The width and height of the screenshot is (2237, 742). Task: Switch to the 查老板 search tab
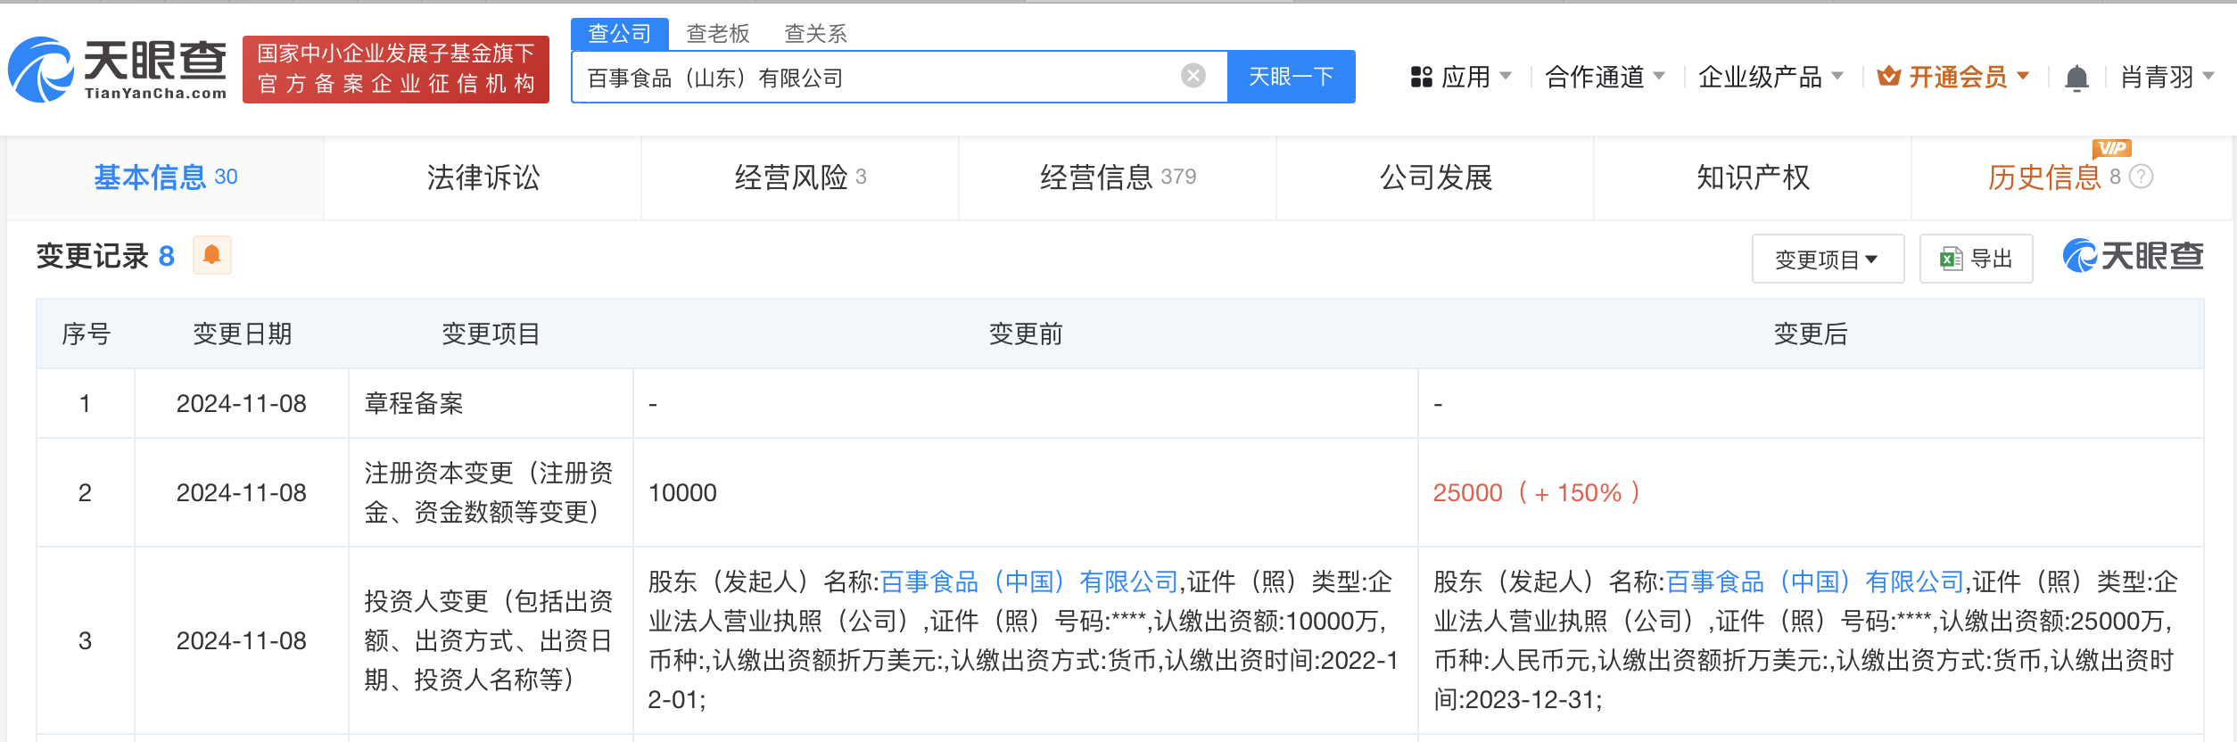(718, 33)
